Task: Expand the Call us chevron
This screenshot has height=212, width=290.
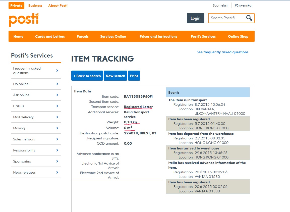Action: point(57,106)
